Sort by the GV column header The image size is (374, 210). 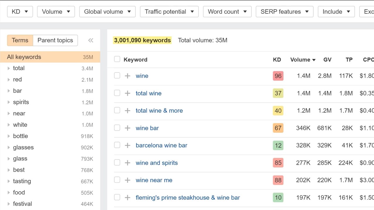click(327, 60)
